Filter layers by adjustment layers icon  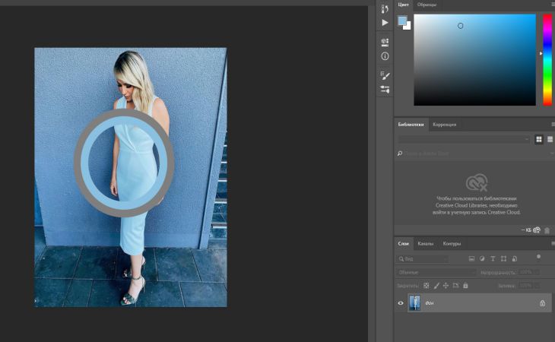[x=482, y=259]
